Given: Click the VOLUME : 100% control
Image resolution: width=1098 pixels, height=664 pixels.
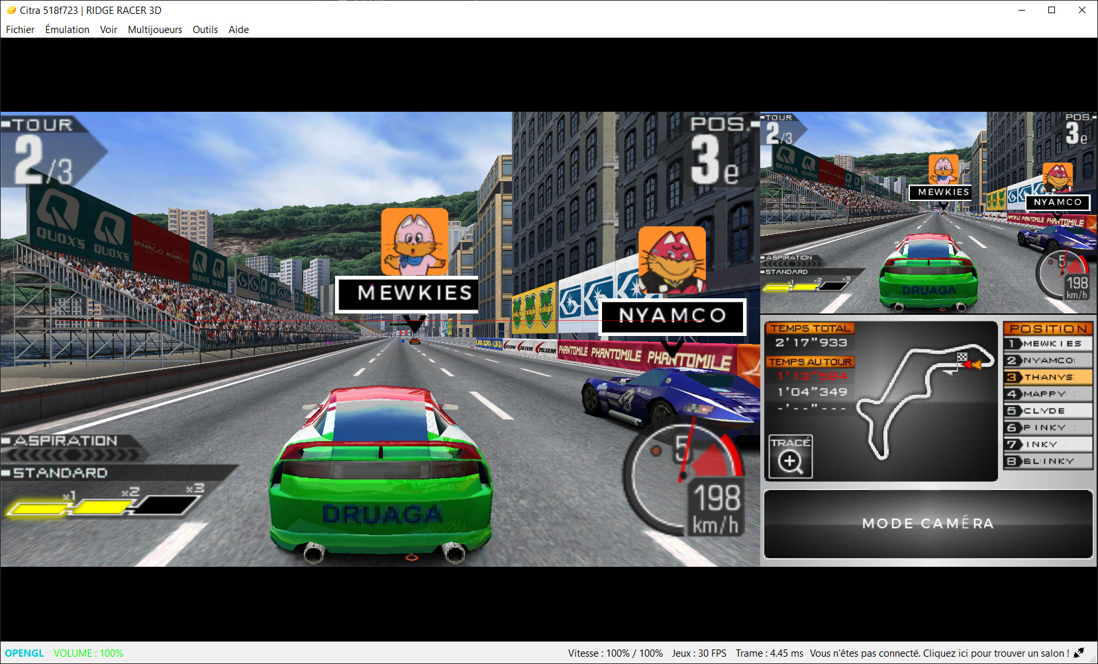Looking at the screenshot, I should [88, 653].
